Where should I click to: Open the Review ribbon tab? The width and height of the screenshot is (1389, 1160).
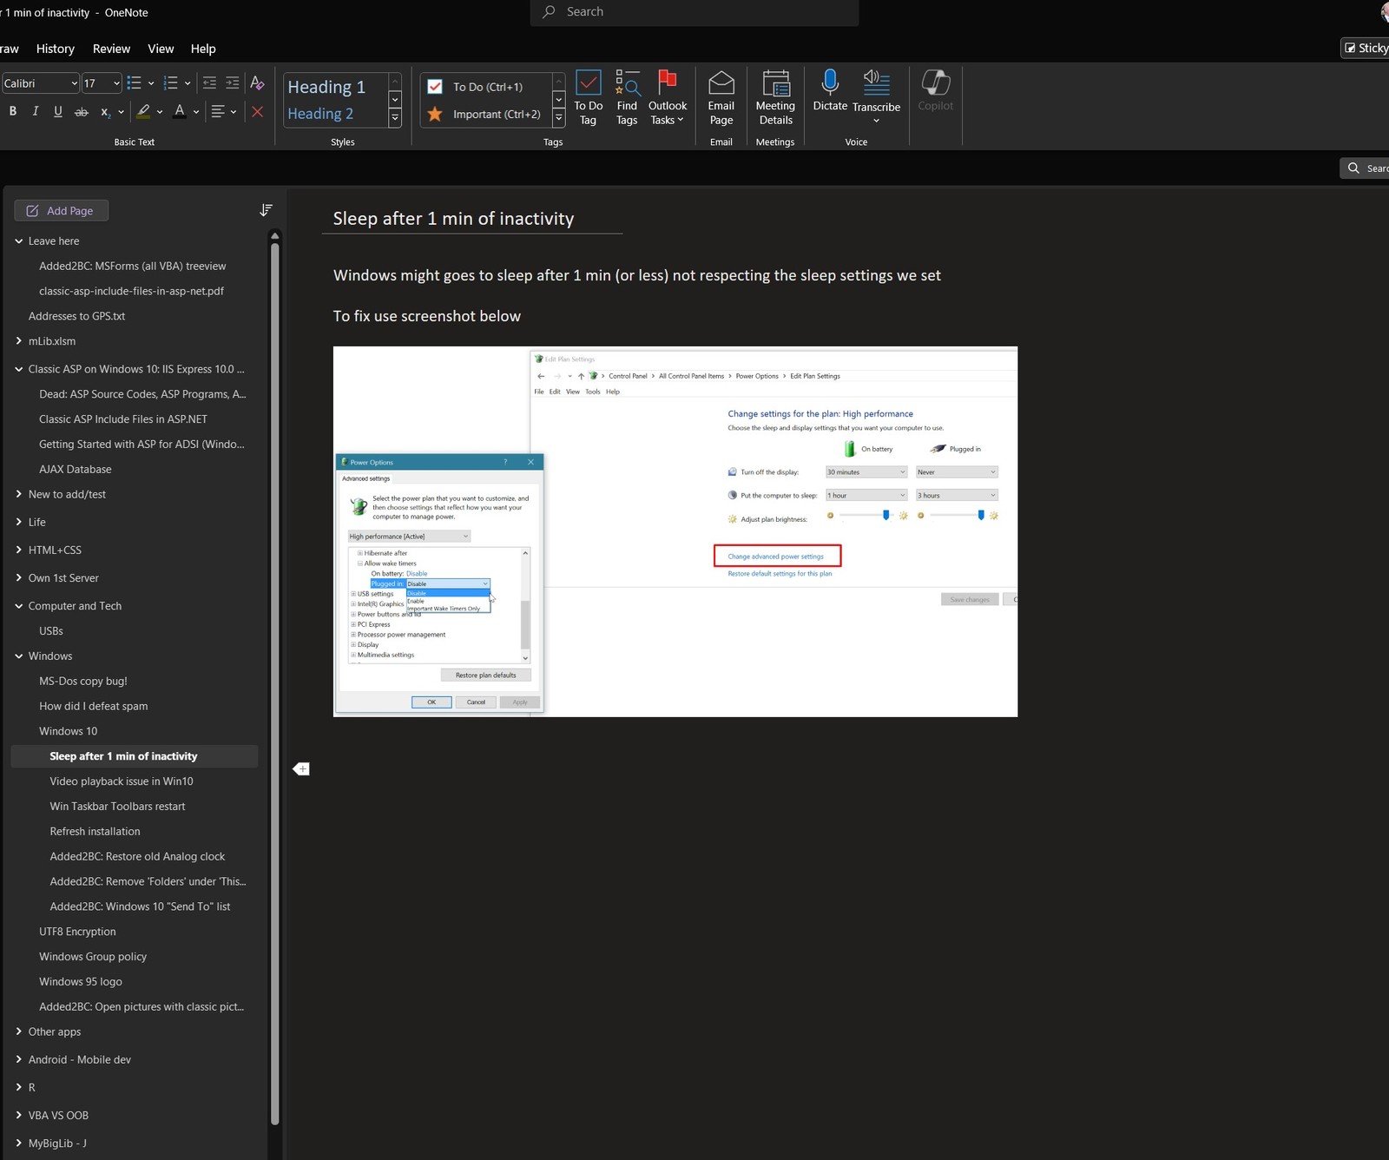(111, 49)
